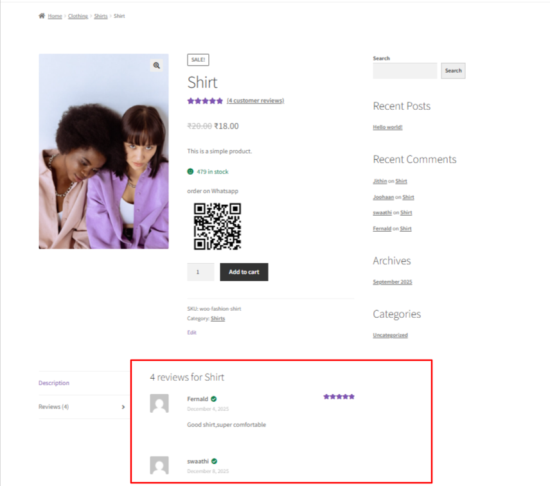This screenshot has width=550, height=486.
Task: Visit the Hello world! post link
Action: (387, 126)
